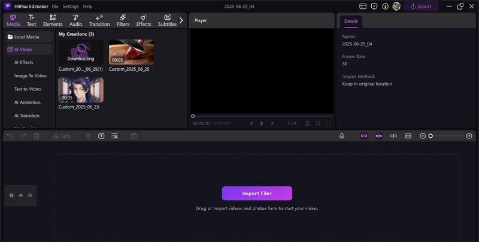Viewport: 479px width, 242px height.
Task: Click the microphone voiceover record icon
Action: pyautogui.click(x=342, y=136)
